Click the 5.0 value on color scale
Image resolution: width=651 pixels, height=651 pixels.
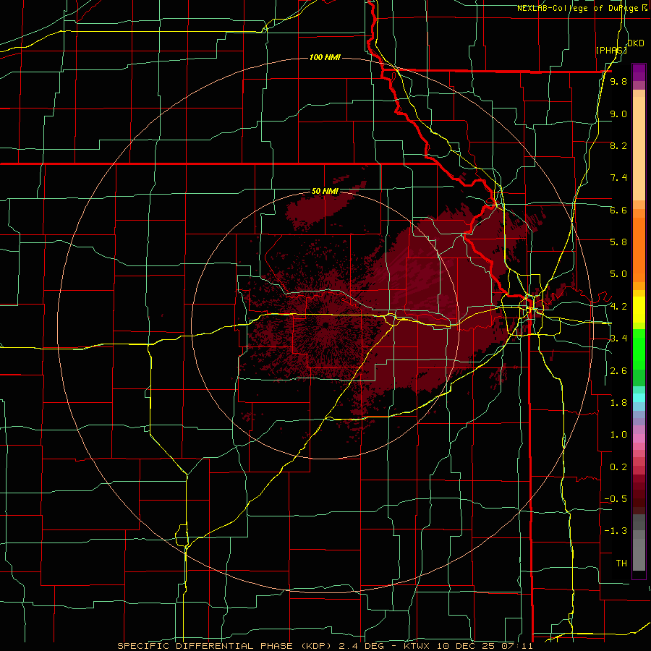(x=618, y=274)
